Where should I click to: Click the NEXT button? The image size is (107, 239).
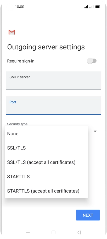[x=88, y=215]
